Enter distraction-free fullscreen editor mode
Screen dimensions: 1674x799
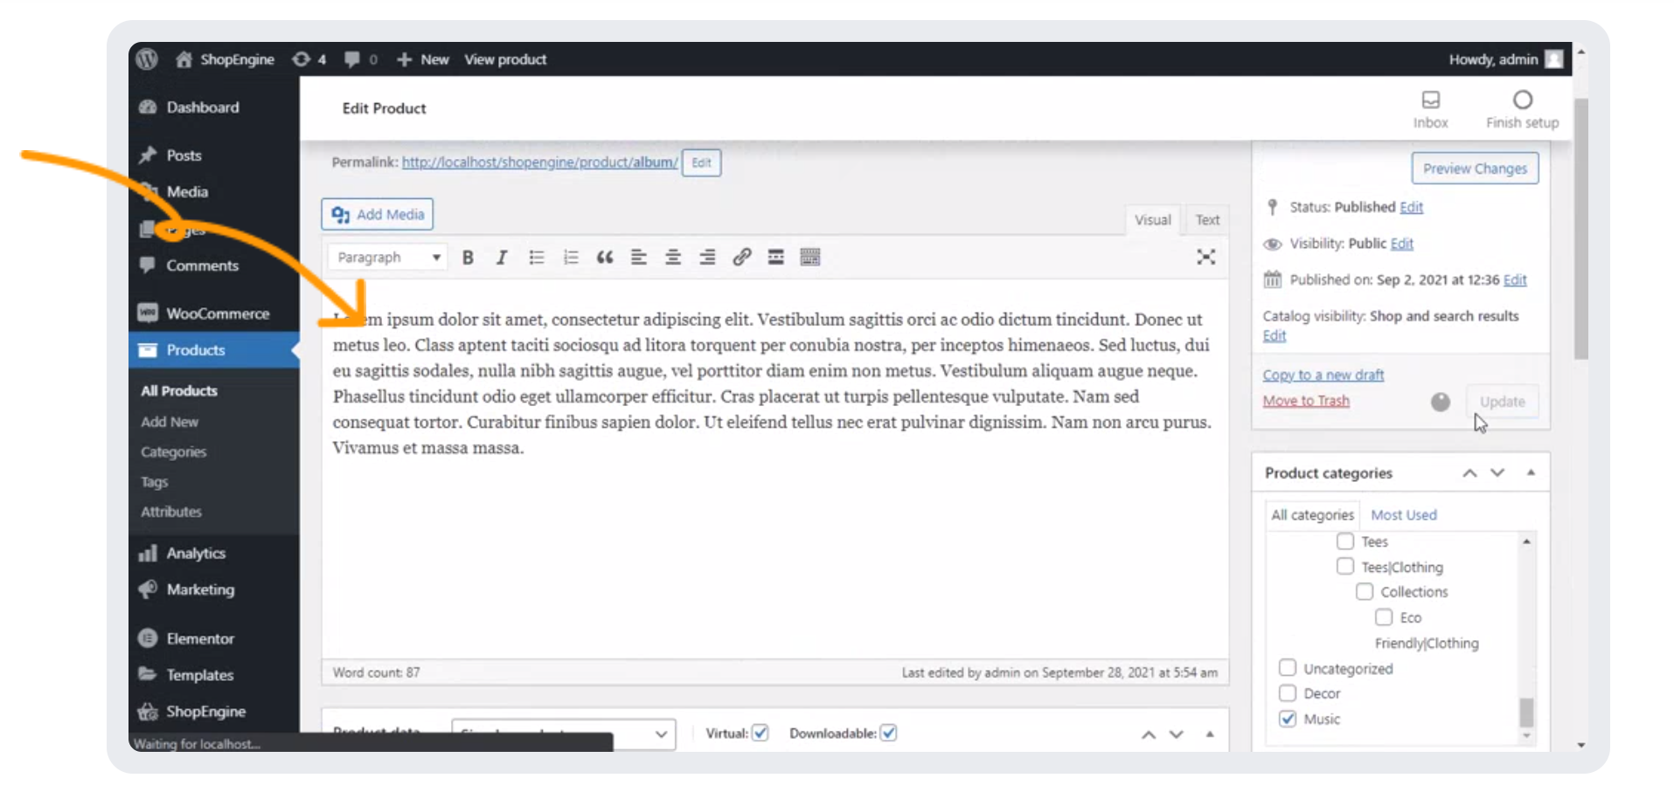tap(1206, 257)
